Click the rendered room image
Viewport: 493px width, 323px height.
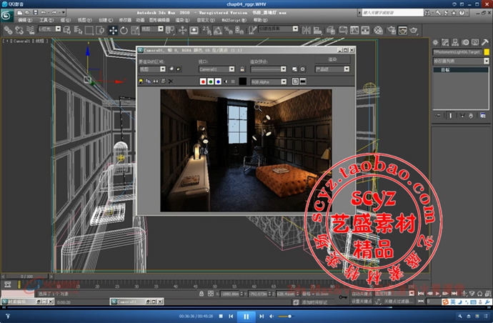pos(246,150)
